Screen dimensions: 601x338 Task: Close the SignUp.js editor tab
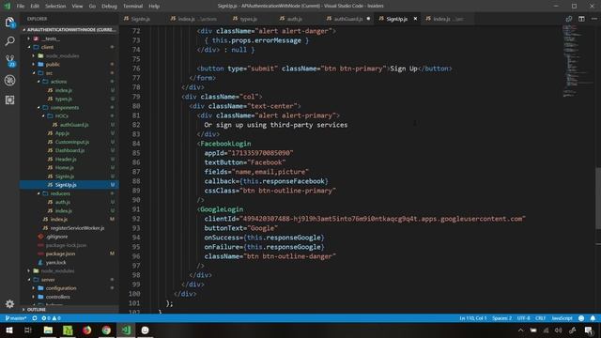[x=415, y=19]
